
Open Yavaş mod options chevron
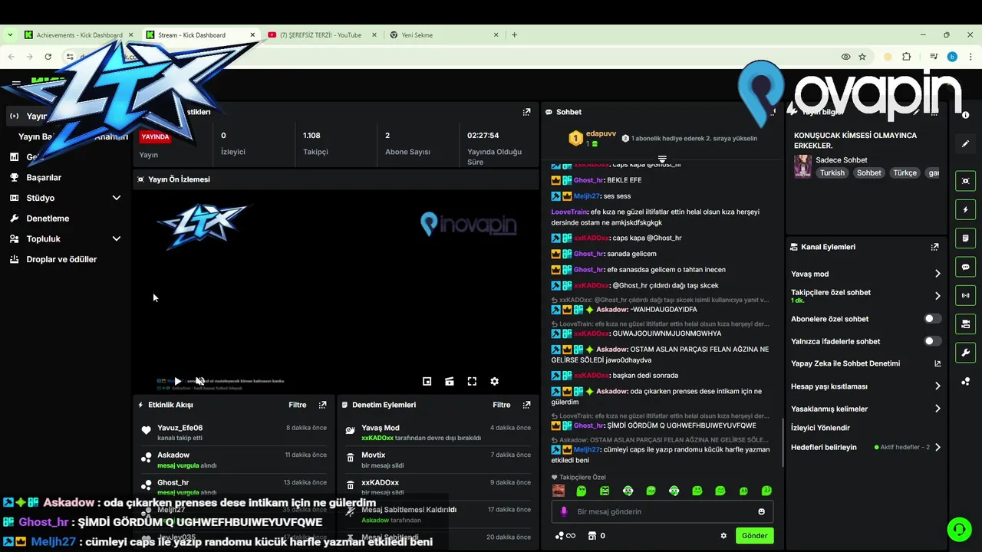tap(938, 274)
